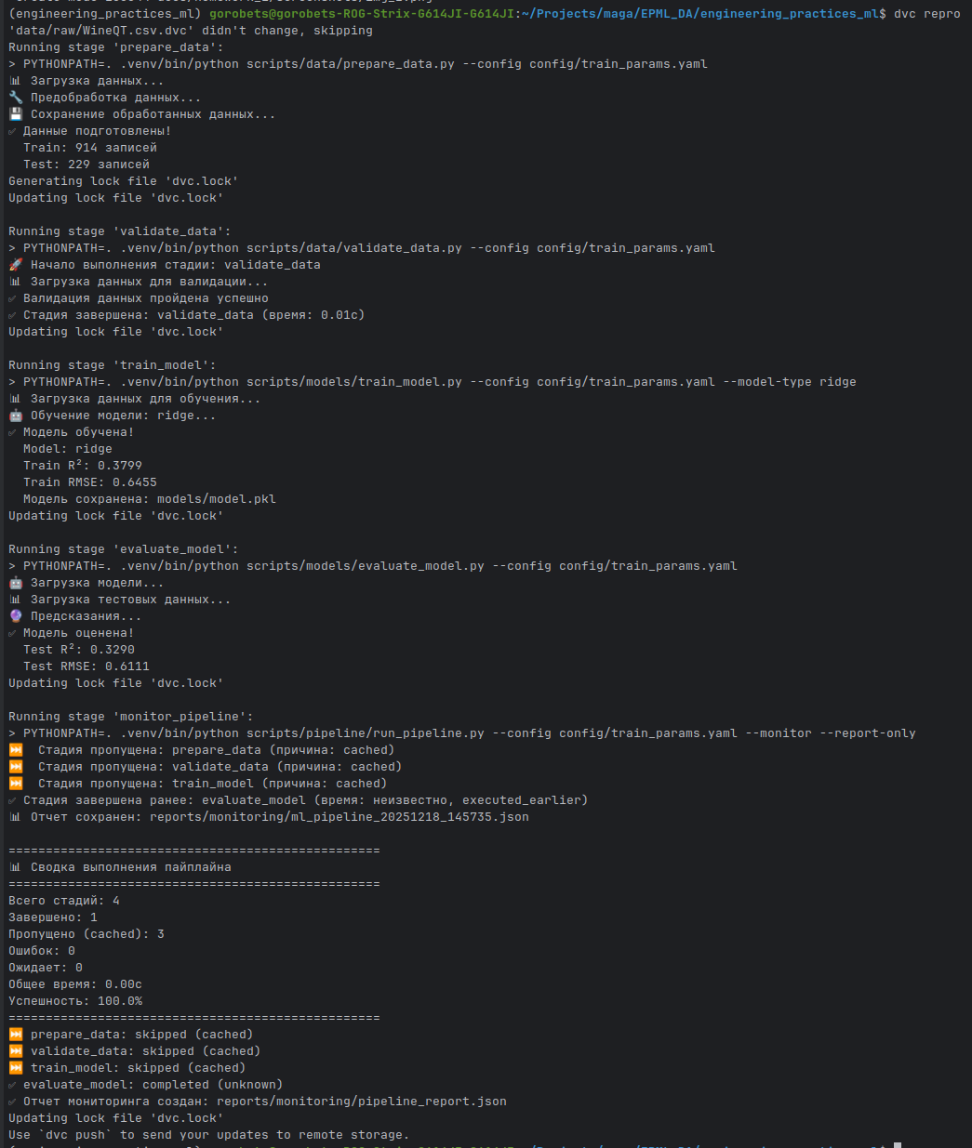Click skip icon before "Стадия пропущена: prepare_data"
This screenshot has width=972, height=1148.
pyautogui.click(x=16, y=750)
